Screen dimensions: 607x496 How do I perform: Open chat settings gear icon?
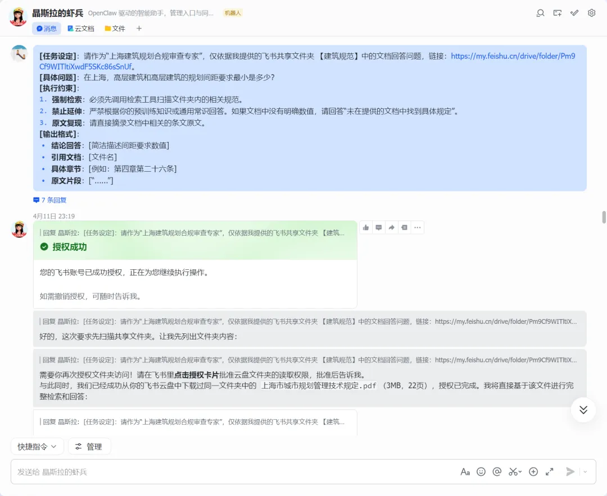click(591, 13)
